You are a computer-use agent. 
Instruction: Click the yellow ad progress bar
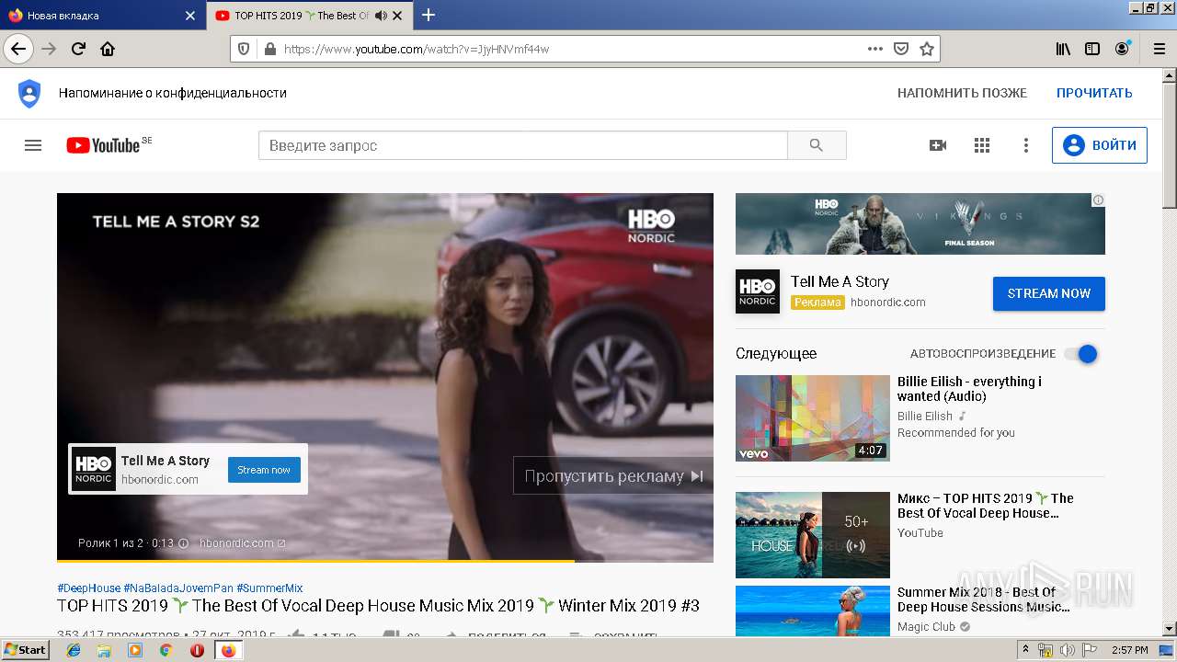[x=315, y=561]
